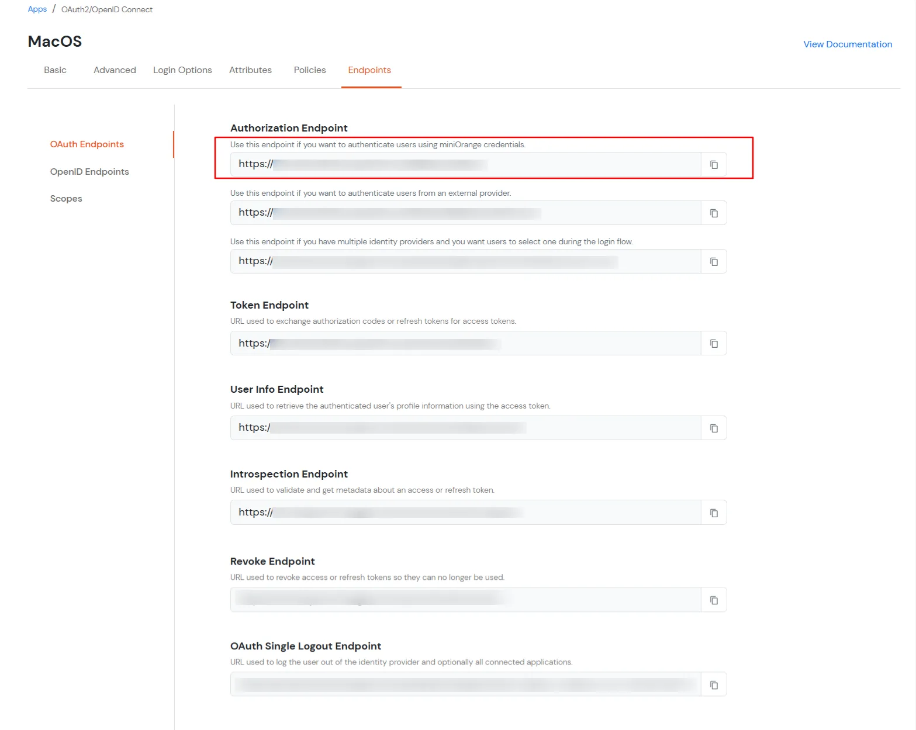Viewport: 916px width, 730px height.
Task: Go to the Login Options tab
Action: tap(182, 70)
